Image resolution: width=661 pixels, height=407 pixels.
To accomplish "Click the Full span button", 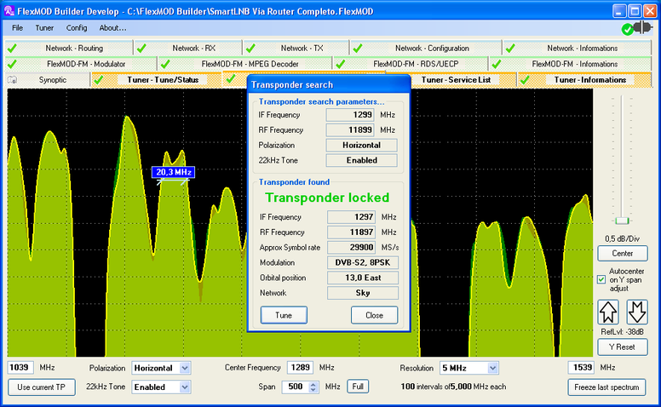I will tap(358, 387).
